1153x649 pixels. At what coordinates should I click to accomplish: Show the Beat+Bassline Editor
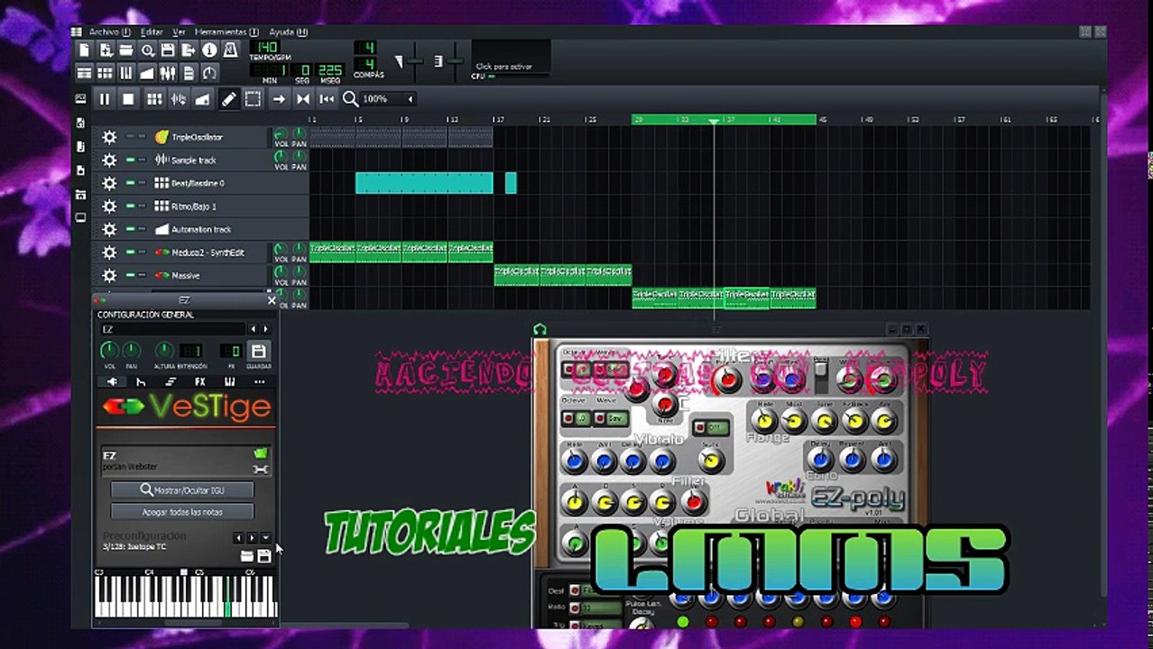pyautogui.click(x=105, y=73)
